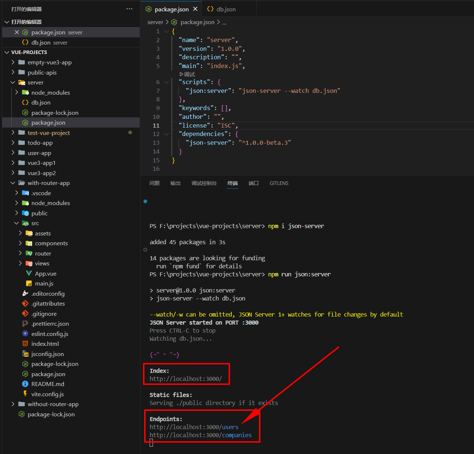The width and height of the screenshot is (474, 454).
Task: Click the HTML icon for index.html
Action: coord(25,344)
